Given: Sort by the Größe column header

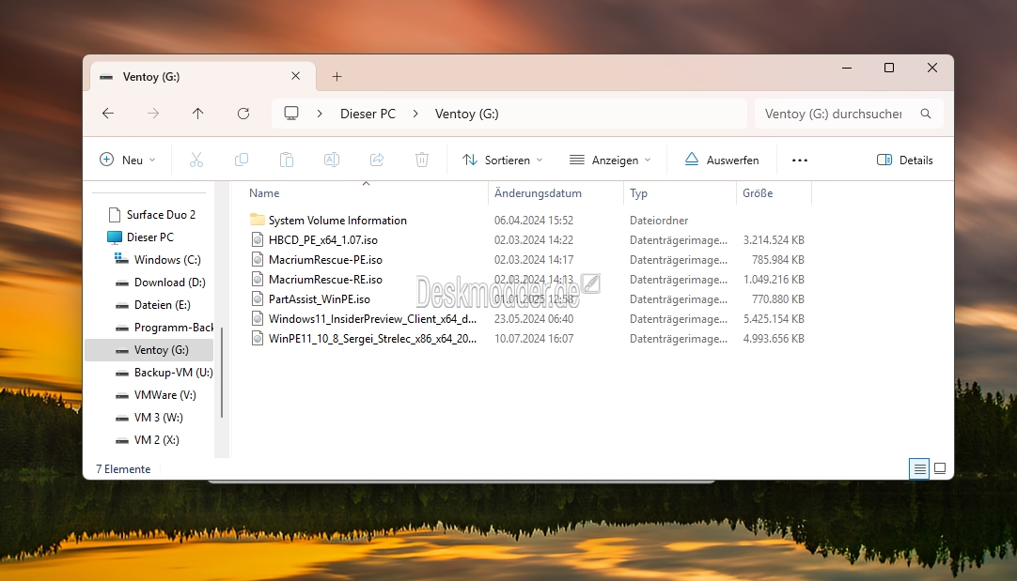Looking at the screenshot, I should pyautogui.click(x=758, y=193).
